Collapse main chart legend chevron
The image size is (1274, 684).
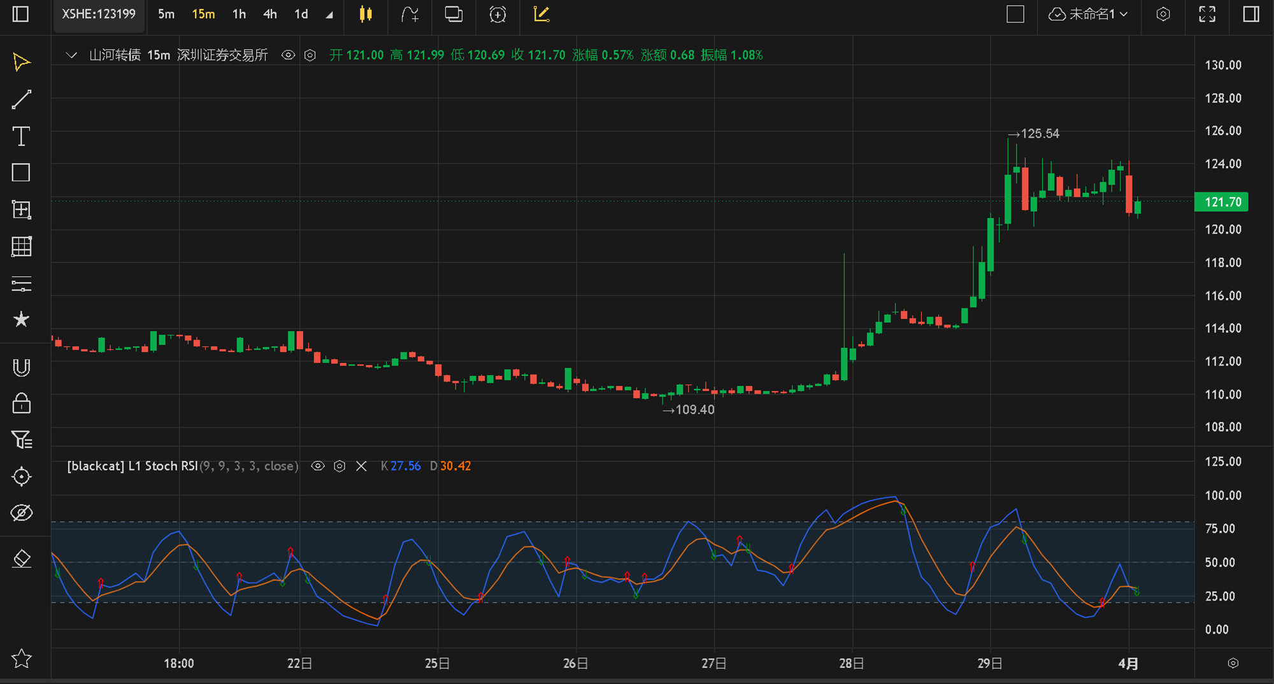coord(71,55)
